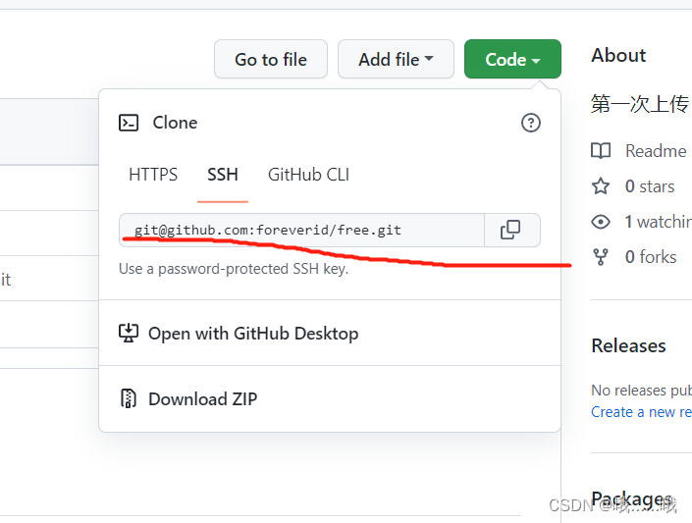Switch to the HTTPS tab
Viewport: 692px width, 523px height.
(153, 175)
